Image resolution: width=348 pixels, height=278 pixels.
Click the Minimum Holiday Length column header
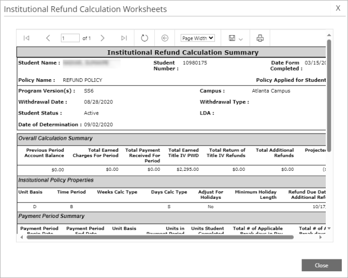(256, 195)
